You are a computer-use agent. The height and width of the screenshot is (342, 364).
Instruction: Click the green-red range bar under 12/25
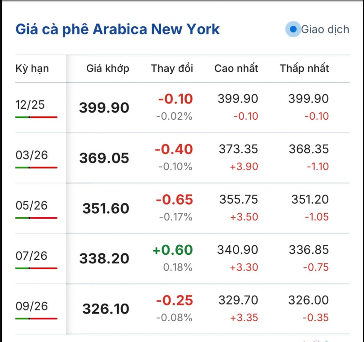(36, 117)
